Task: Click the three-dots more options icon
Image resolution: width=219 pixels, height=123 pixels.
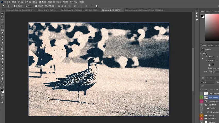Action: 91,6
